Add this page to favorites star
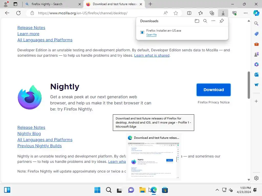This screenshot has height=196, width=262. coord(176,13)
